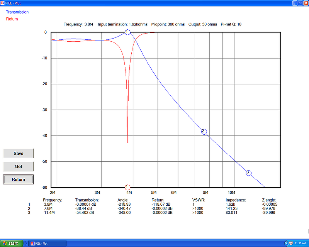Viewport: 309px width, 247px height.
Task: Click the 3.8M frequency value in row 1
Action: point(48,204)
